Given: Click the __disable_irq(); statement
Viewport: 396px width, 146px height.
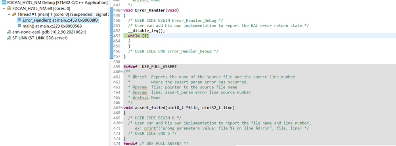Looking at the screenshot, I should [x=146, y=31].
